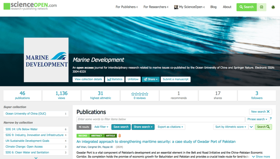This screenshot has height=159, width=280.
Task: Click author Asif Khan
Action: point(81,147)
